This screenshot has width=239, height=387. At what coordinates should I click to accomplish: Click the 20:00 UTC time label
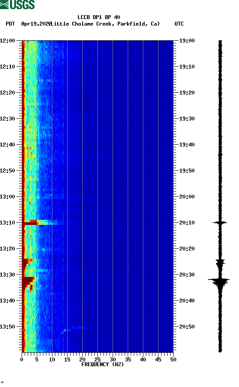187,197
